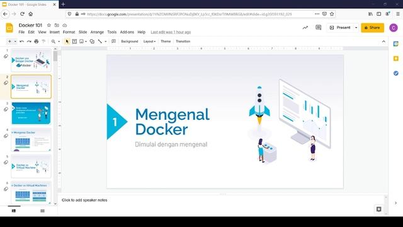This screenshot has height=227, width=403.
Task: Open the Slide menu
Action: (82, 32)
